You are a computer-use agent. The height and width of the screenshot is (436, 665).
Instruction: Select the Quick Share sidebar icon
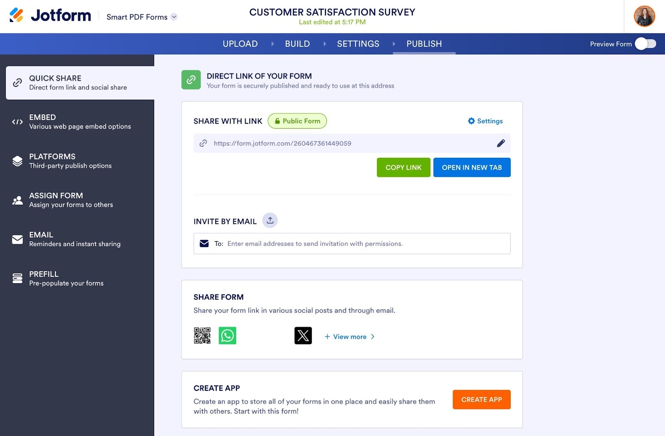17,83
